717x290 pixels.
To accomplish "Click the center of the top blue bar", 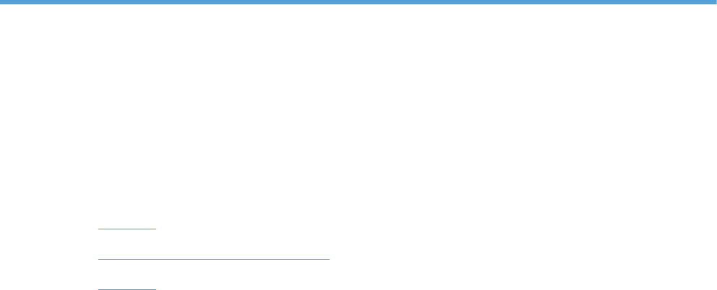I will click(x=358, y=2).
